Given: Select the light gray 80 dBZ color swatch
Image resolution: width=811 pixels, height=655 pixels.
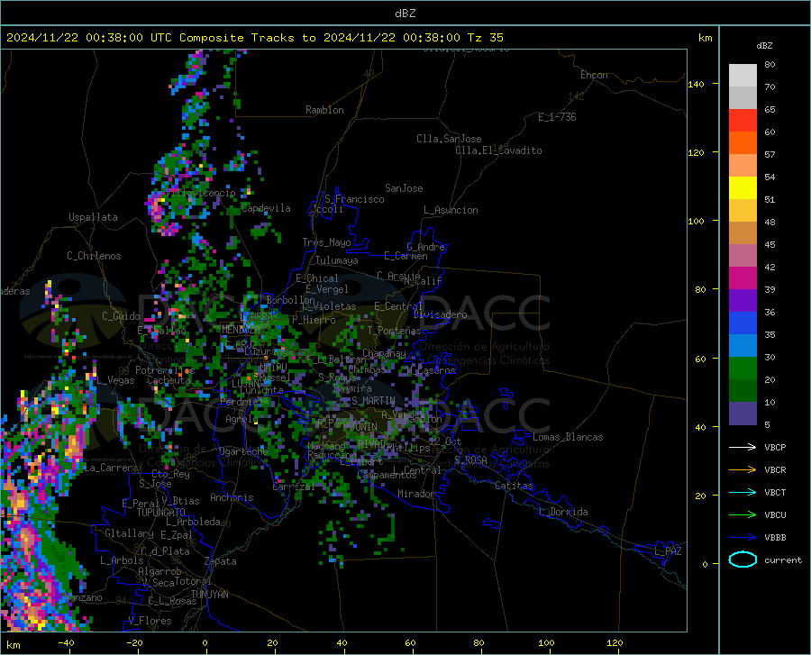Looking at the screenshot, I should pyautogui.click(x=743, y=75).
